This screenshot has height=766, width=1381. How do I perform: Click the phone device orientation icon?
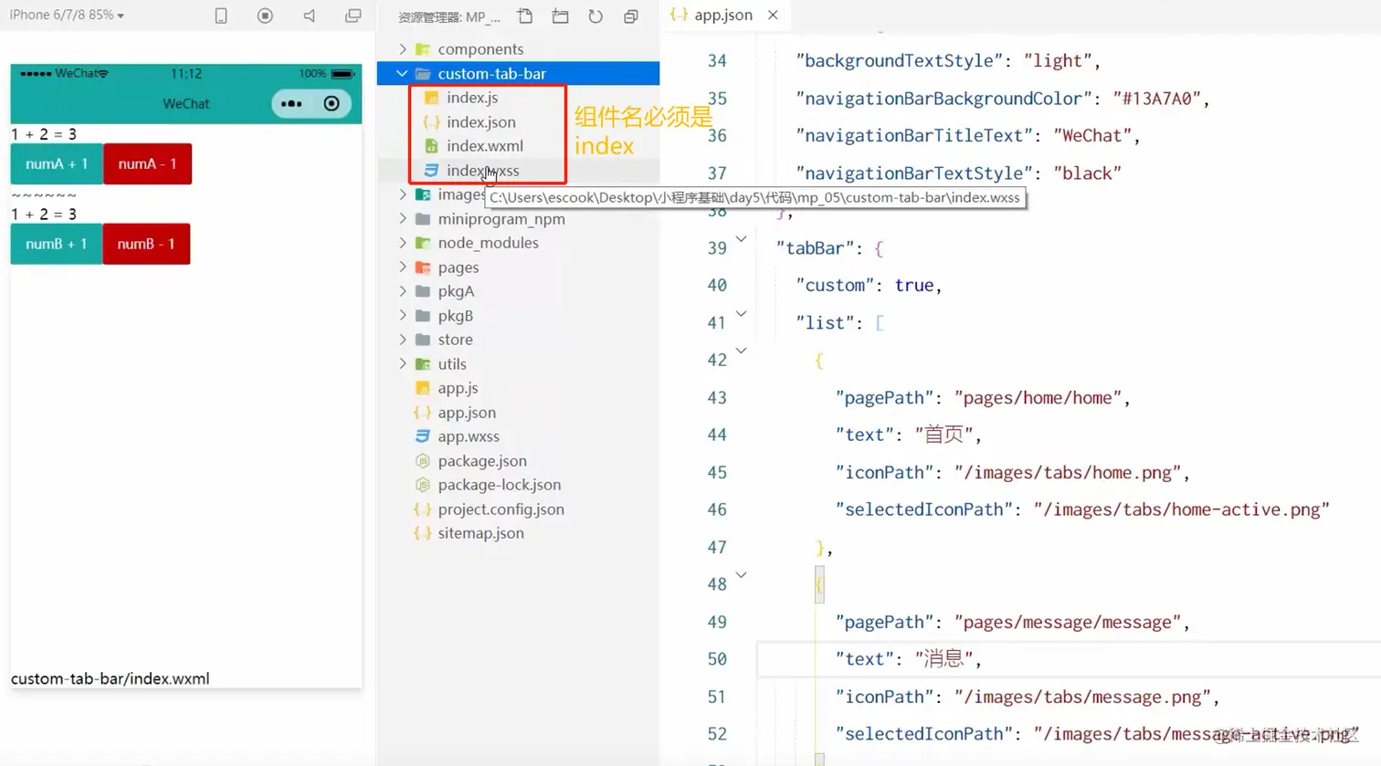click(x=221, y=16)
